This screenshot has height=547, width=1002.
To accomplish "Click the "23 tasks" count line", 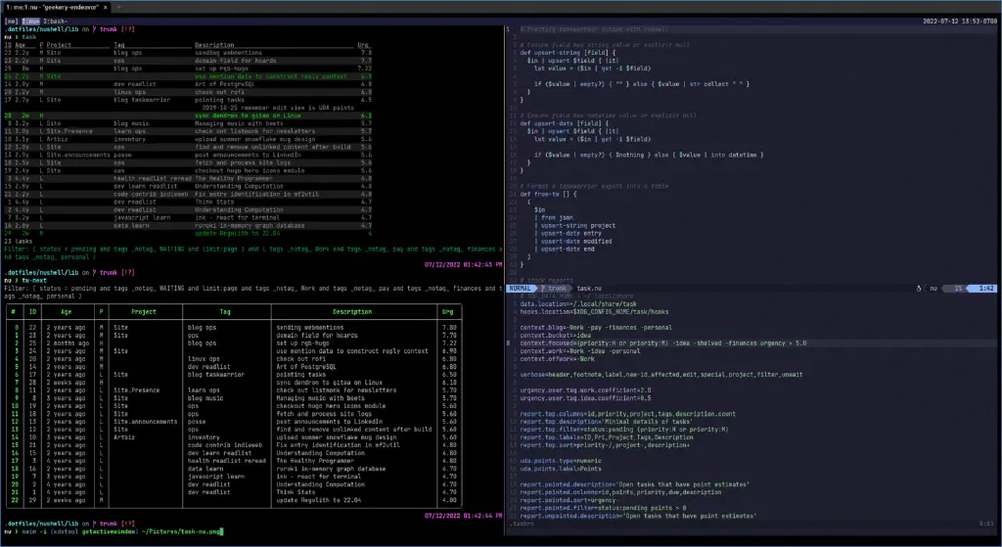I will [18, 242].
